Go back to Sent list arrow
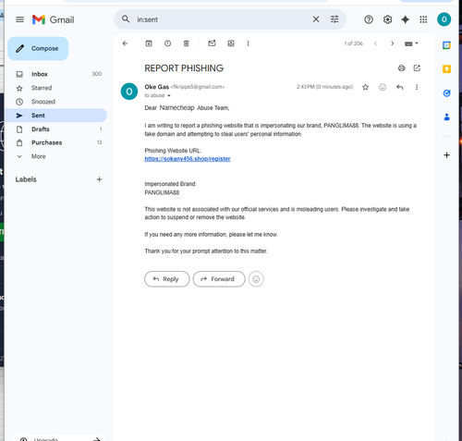This screenshot has width=462, height=441. [125, 43]
